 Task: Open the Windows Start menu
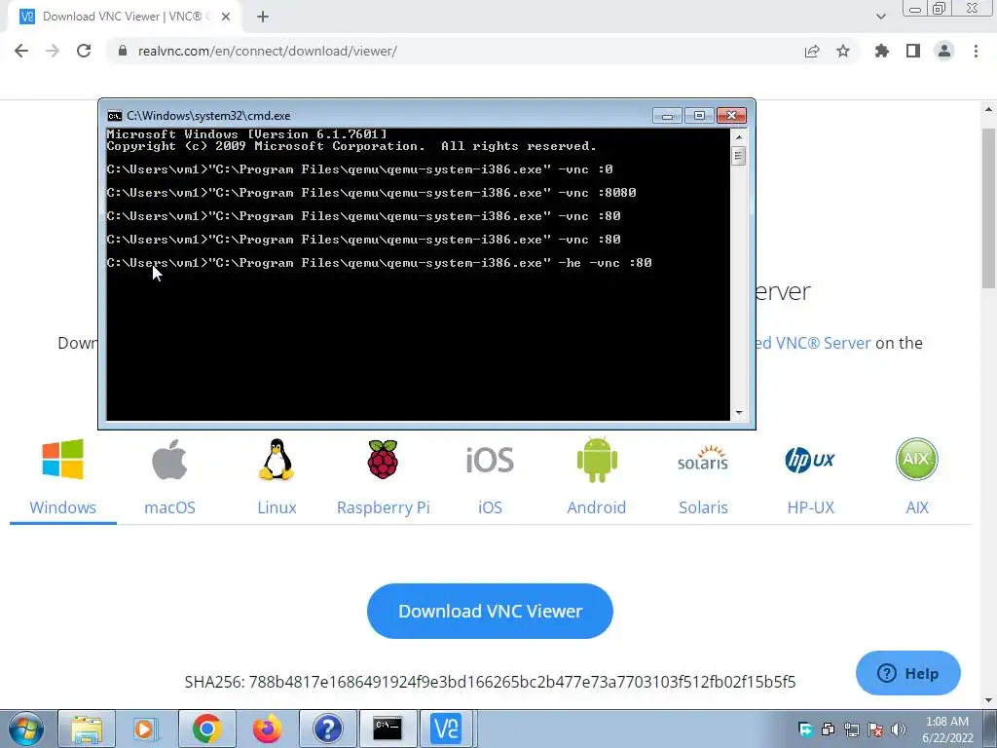25,729
